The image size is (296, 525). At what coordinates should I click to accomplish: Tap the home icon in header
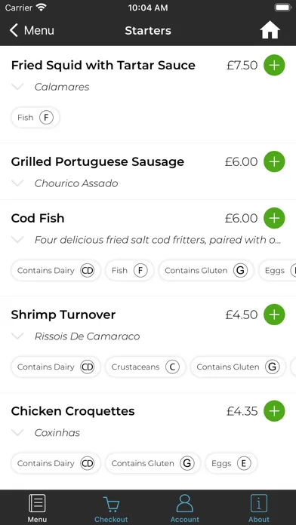pos(270,31)
